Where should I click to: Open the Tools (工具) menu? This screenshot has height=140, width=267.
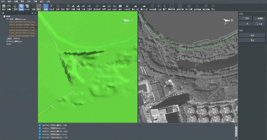pos(35,1)
